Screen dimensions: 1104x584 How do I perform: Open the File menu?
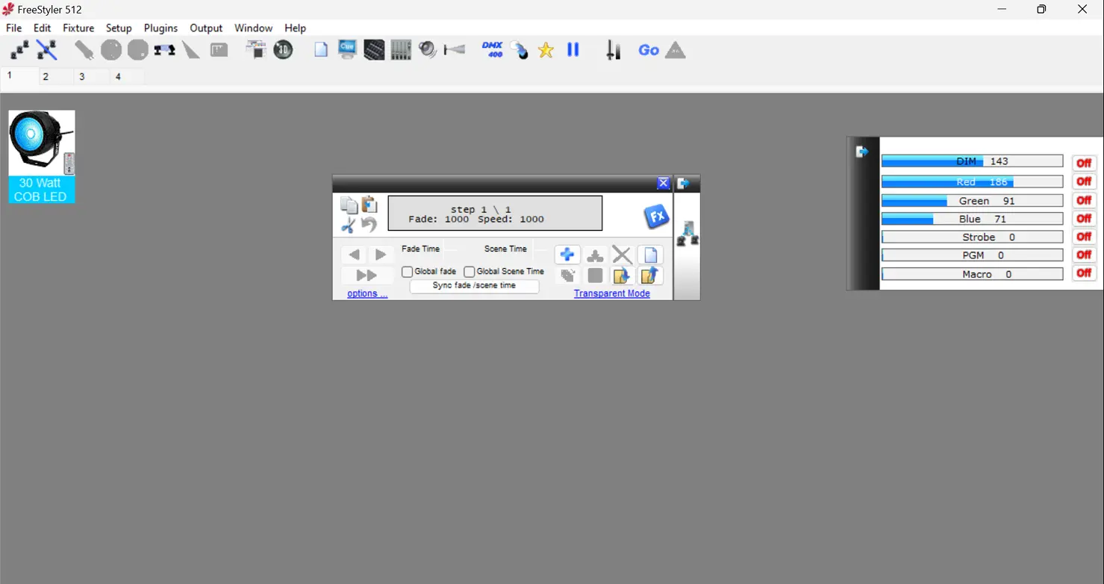pos(14,28)
